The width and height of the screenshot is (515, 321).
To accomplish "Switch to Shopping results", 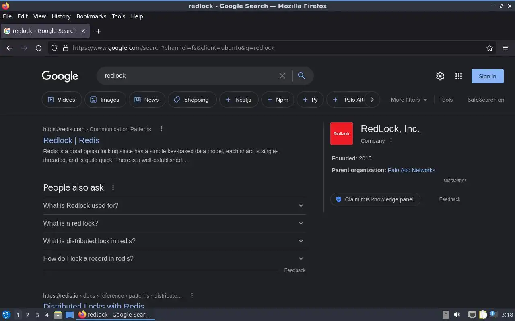I will [192, 100].
